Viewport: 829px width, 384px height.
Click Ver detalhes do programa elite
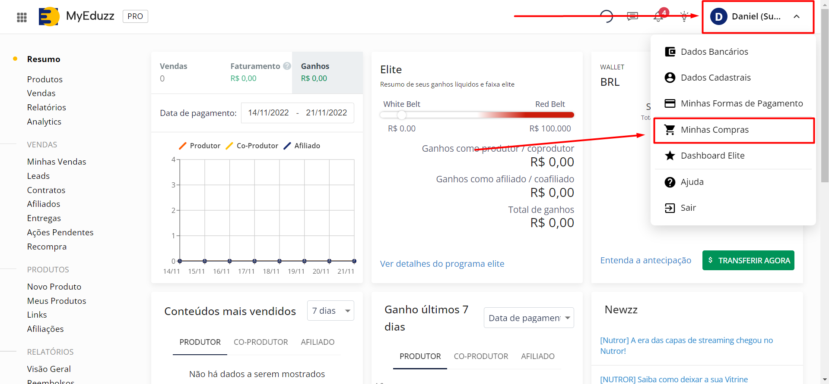pos(442,264)
